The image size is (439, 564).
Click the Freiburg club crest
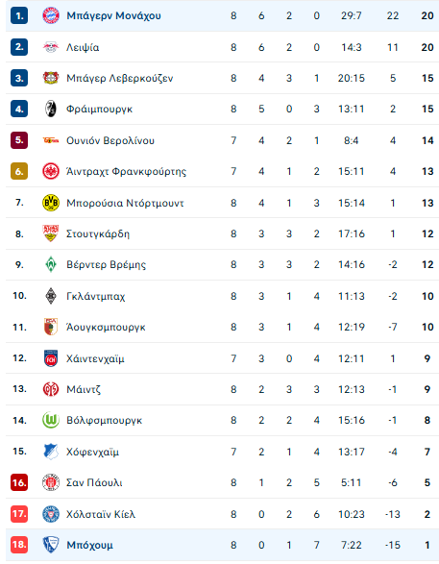click(x=51, y=109)
